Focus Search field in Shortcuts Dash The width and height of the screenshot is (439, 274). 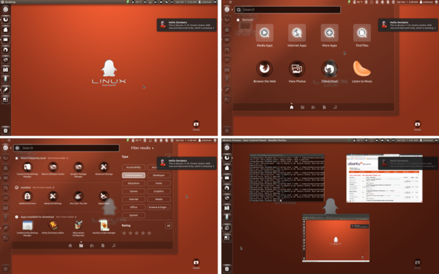(288, 10)
